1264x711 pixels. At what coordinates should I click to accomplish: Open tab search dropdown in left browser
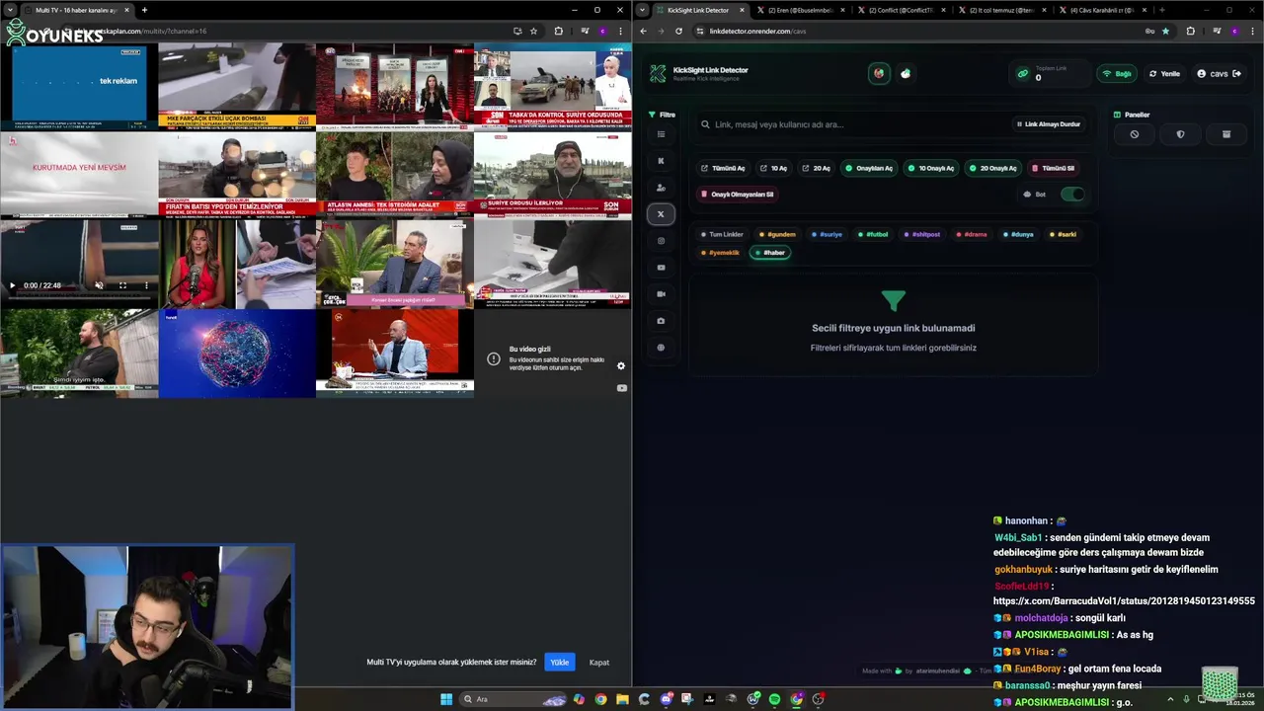pyautogui.click(x=10, y=10)
